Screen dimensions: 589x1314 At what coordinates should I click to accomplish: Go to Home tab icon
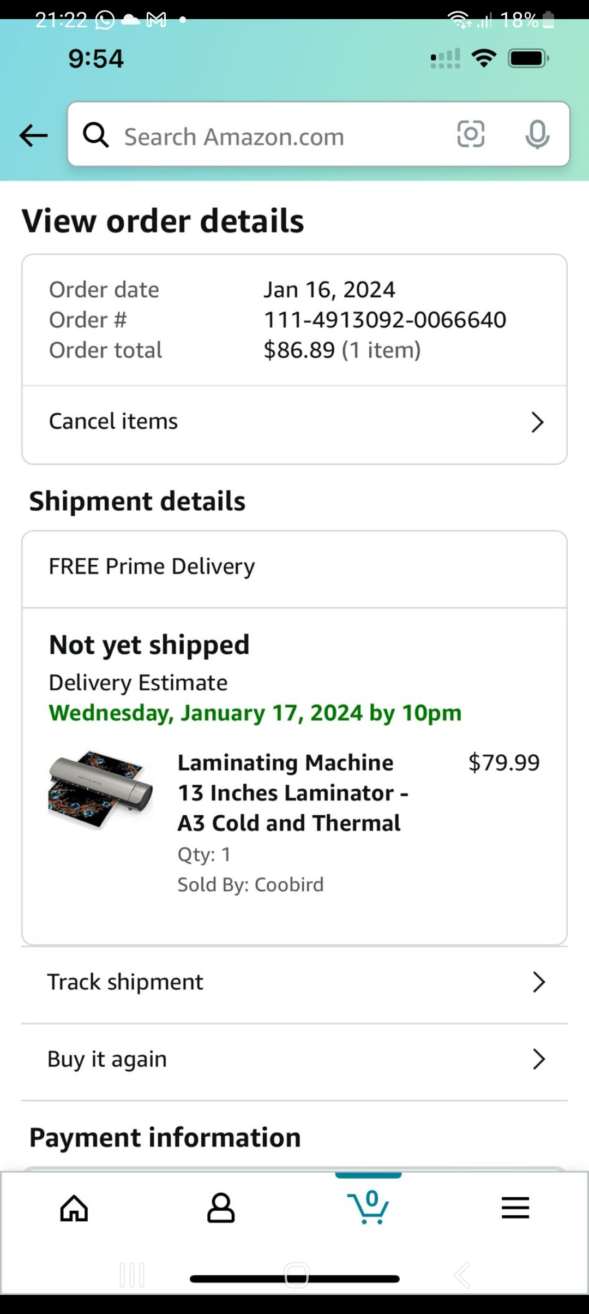[x=74, y=1208]
